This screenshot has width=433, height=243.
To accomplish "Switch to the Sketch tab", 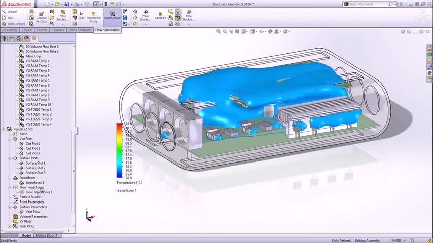I will click(42, 30).
